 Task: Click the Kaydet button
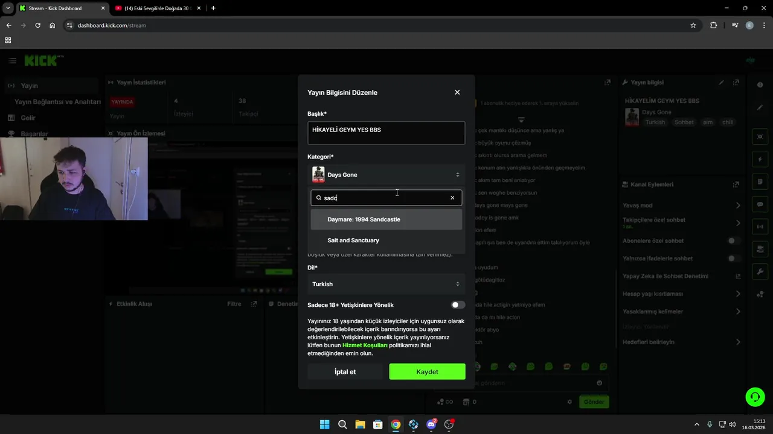pos(427,372)
